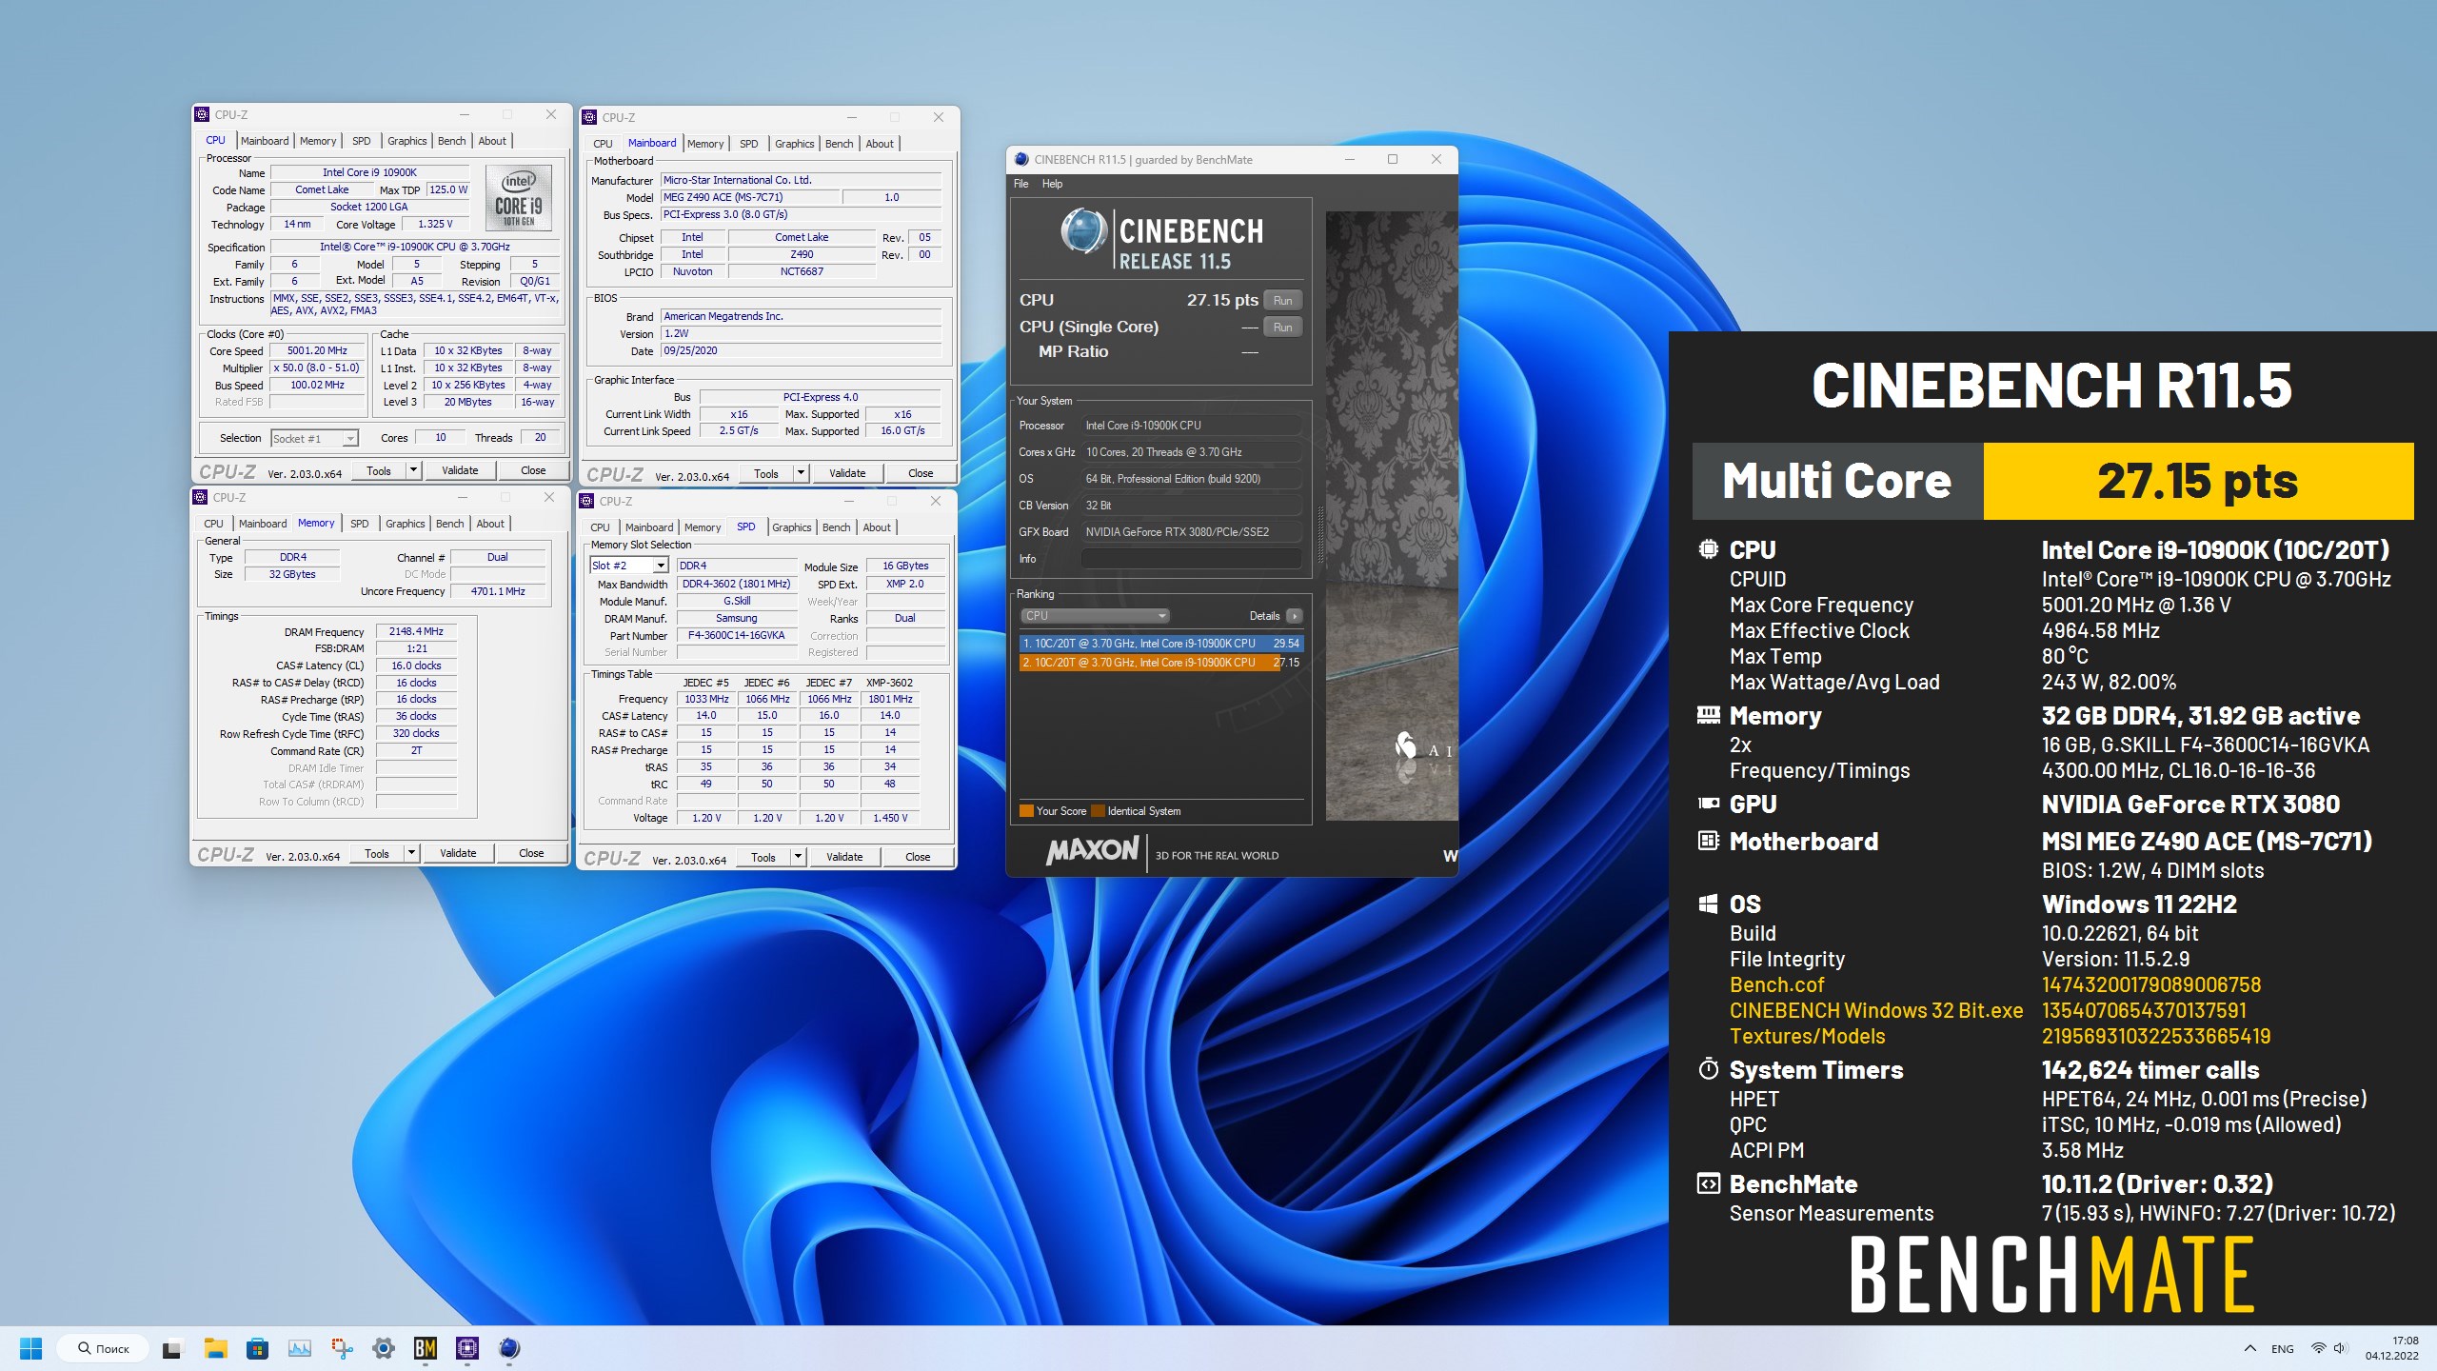Launch File Explorer from the taskbar
This screenshot has width=2437, height=1371.
[x=215, y=1348]
